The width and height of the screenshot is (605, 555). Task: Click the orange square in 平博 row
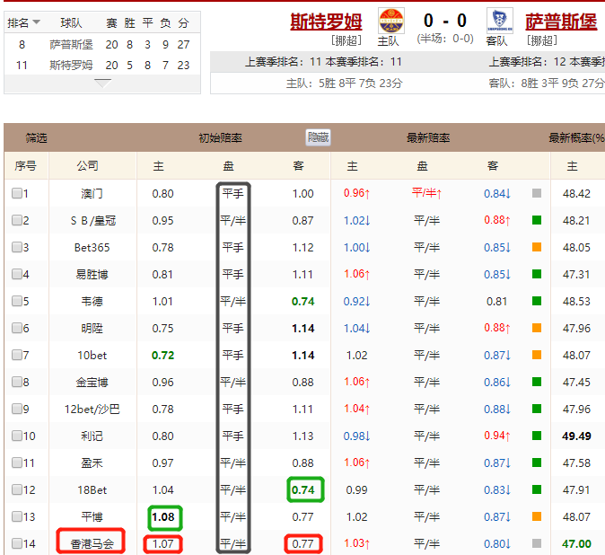(537, 516)
